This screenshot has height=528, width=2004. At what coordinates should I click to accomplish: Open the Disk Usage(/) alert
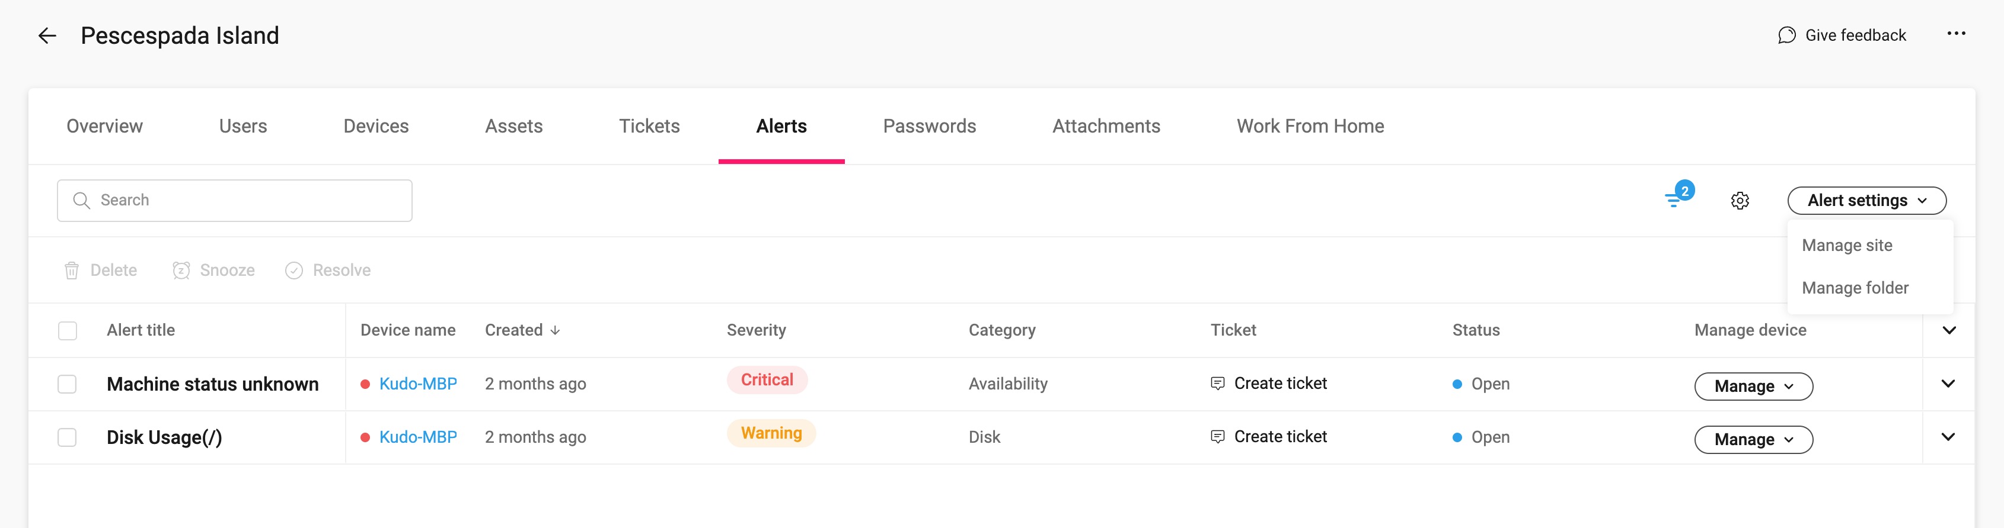coord(164,438)
